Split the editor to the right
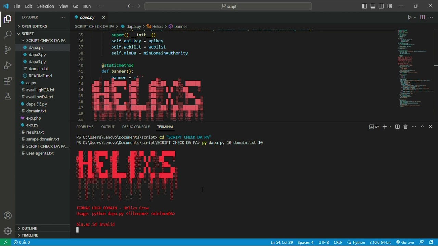 click(423, 17)
